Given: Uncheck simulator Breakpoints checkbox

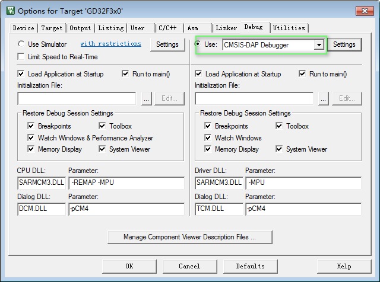Looking at the screenshot, I should (x=31, y=126).
